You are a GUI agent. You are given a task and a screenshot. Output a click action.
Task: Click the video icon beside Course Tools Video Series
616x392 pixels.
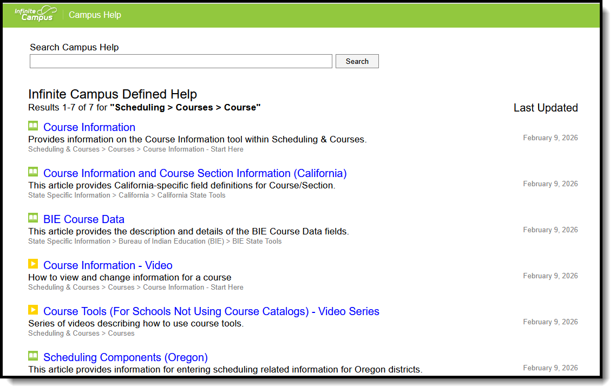click(x=33, y=310)
